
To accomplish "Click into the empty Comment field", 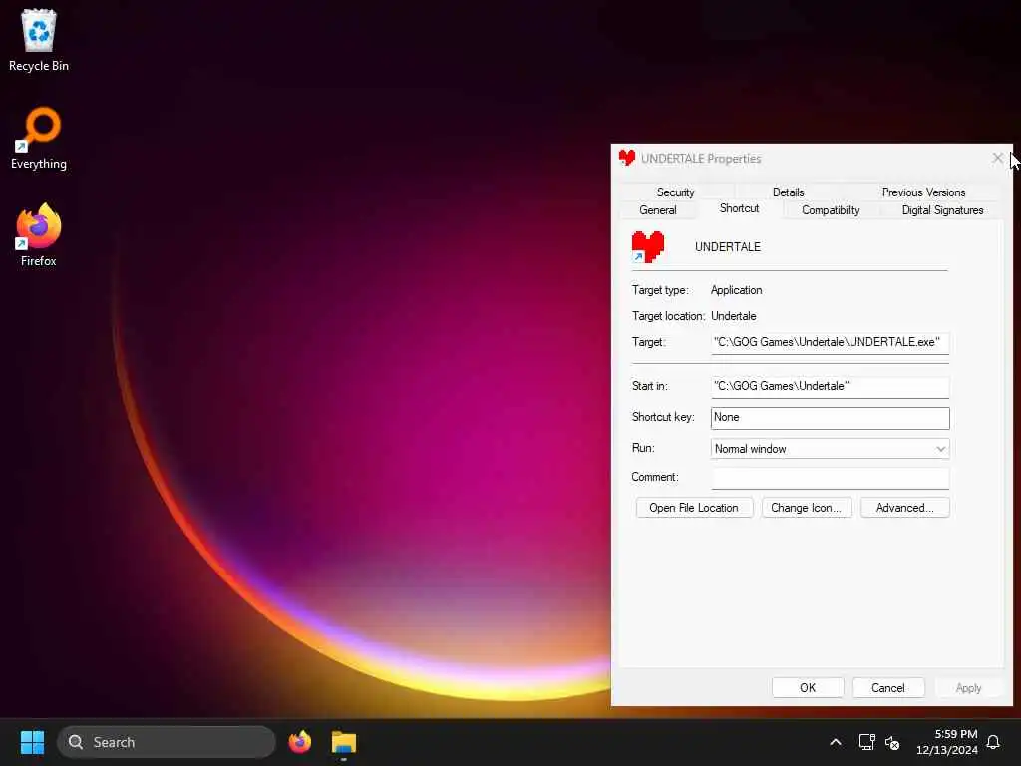I will [830, 478].
